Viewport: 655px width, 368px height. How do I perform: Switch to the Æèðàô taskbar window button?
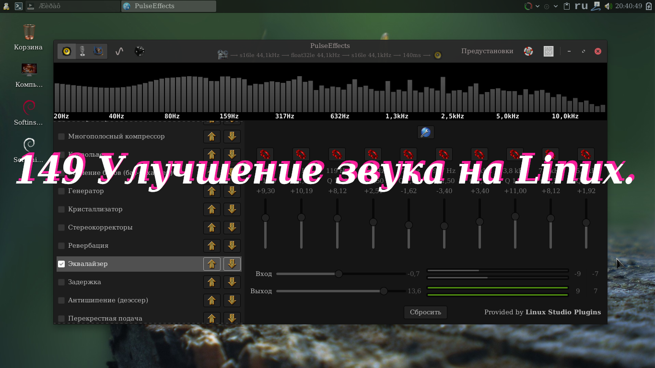(73, 6)
